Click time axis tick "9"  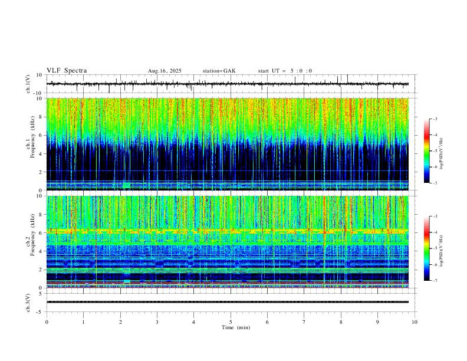(377, 322)
